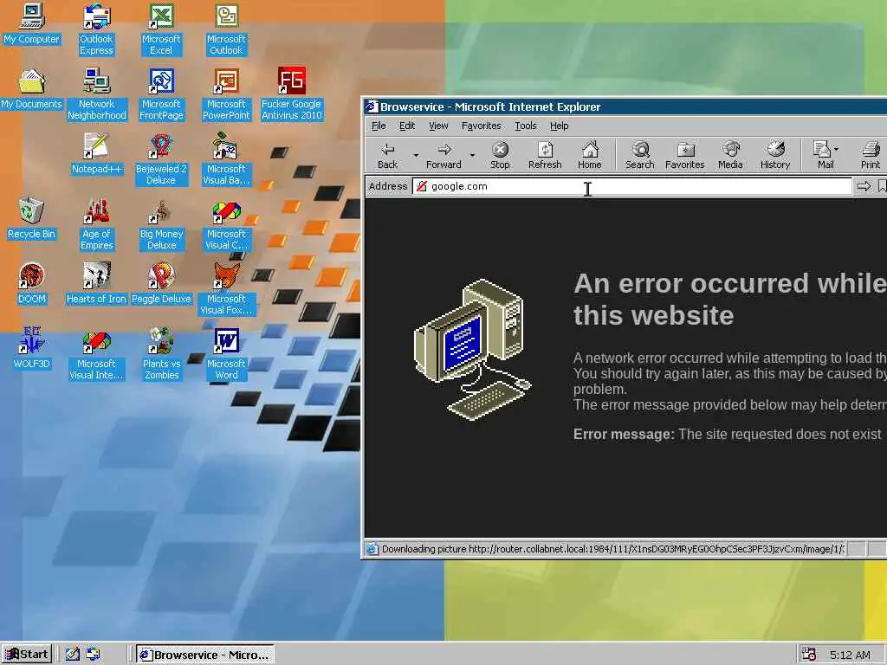This screenshot has width=887, height=665.
Task: Click the Internet Explorer title bar icon
Action: (371, 107)
